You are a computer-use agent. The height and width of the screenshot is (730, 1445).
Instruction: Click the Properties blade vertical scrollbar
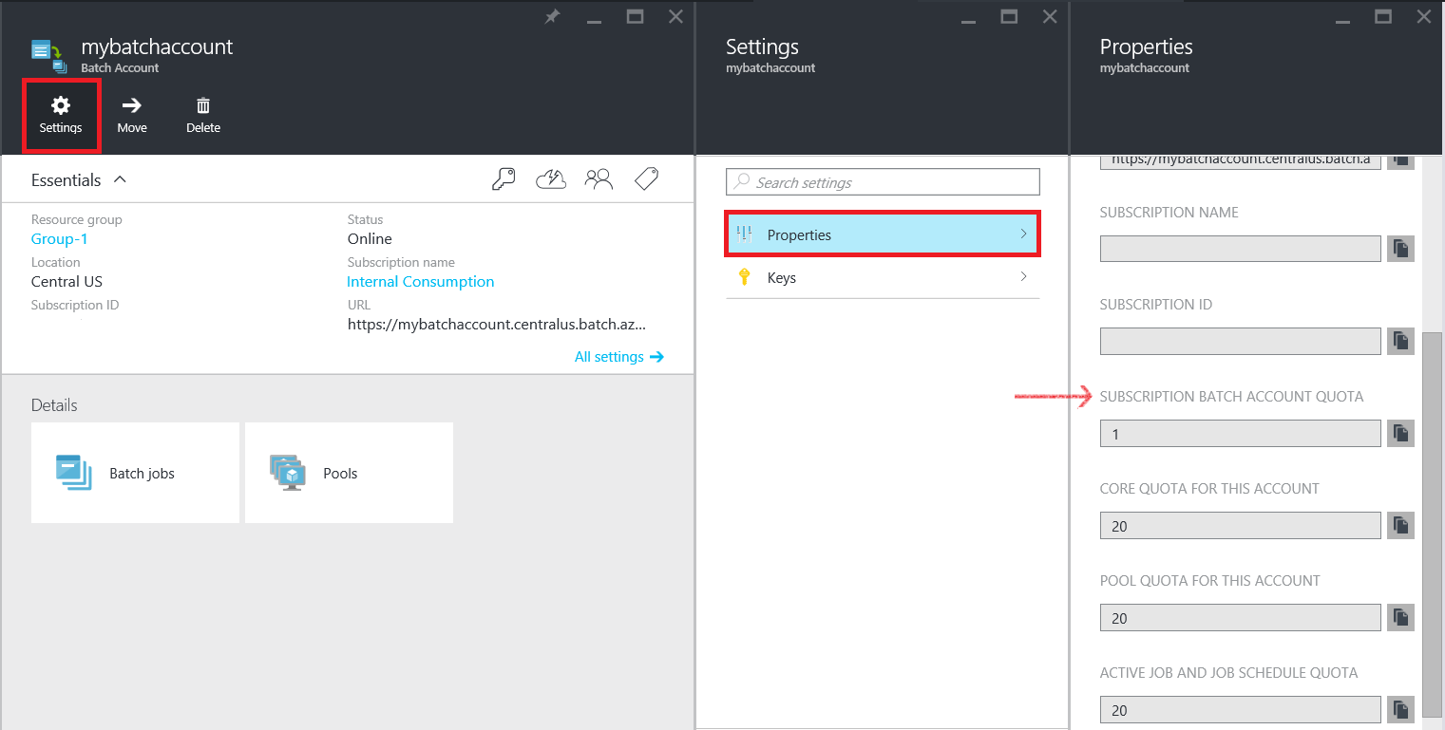click(1432, 522)
